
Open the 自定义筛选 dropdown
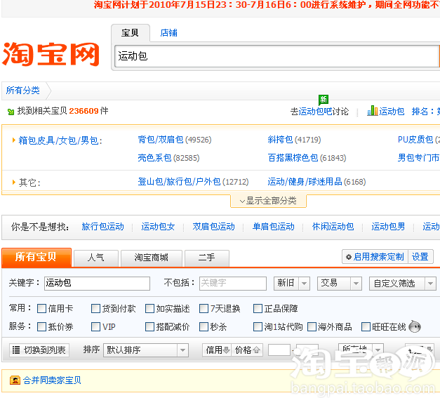(x=403, y=283)
